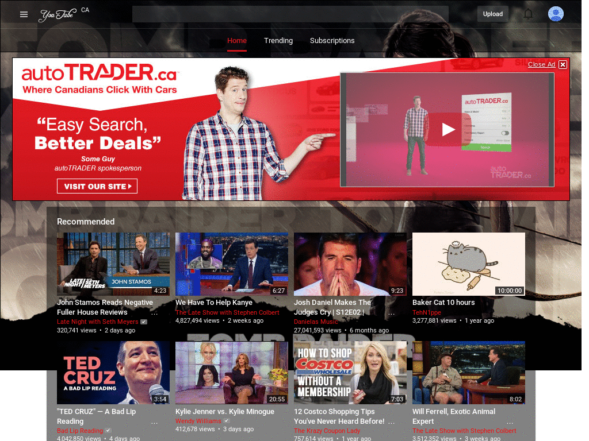Open Will Ferrell Exotic Animal thumbnail
Image resolution: width=589 pixels, height=441 pixels.
pos(469,373)
